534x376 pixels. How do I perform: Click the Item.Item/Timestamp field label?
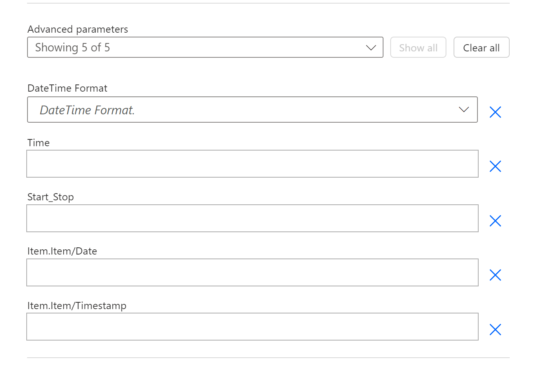tap(77, 306)
